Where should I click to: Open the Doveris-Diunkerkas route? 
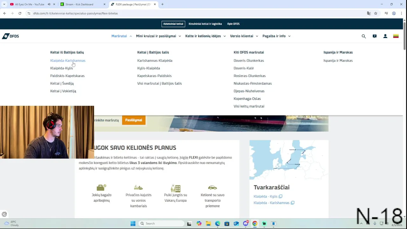[x=249, y=60]
